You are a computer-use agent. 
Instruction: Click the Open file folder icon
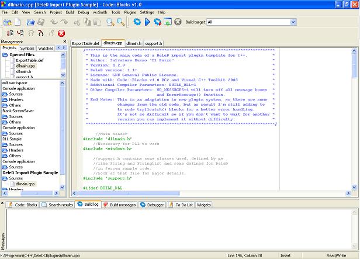pos(30,22)
